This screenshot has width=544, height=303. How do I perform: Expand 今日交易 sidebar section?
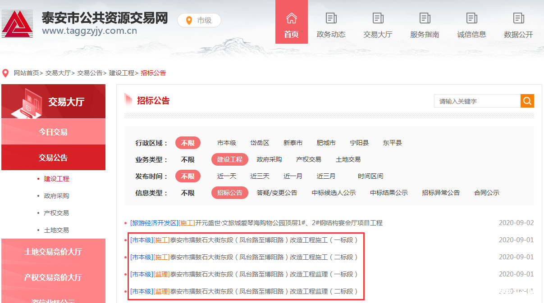click(x=53, y=132)
